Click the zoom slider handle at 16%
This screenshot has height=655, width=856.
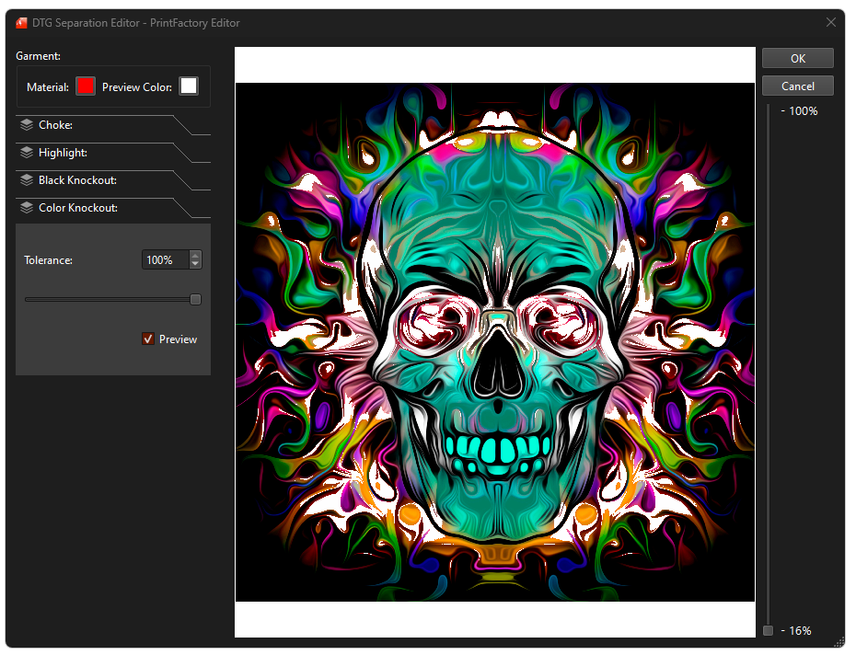769,631
